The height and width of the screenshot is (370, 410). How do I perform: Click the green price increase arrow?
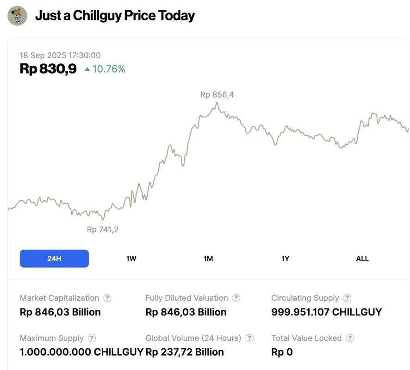click(x=87, y=69)
